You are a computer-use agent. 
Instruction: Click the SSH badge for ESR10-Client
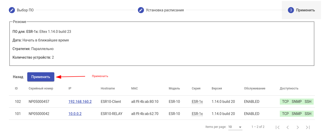coord(308,102)
